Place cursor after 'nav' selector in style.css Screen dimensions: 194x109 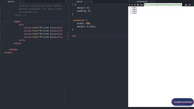pyautogui.click(x=76, y=36)
